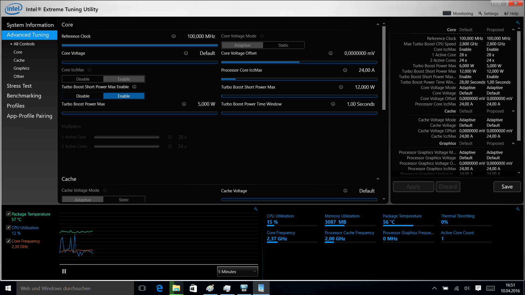Collapse the Core section in the tuning panel
Viewport: 525px width, 295px height.
tap(378, 25)
